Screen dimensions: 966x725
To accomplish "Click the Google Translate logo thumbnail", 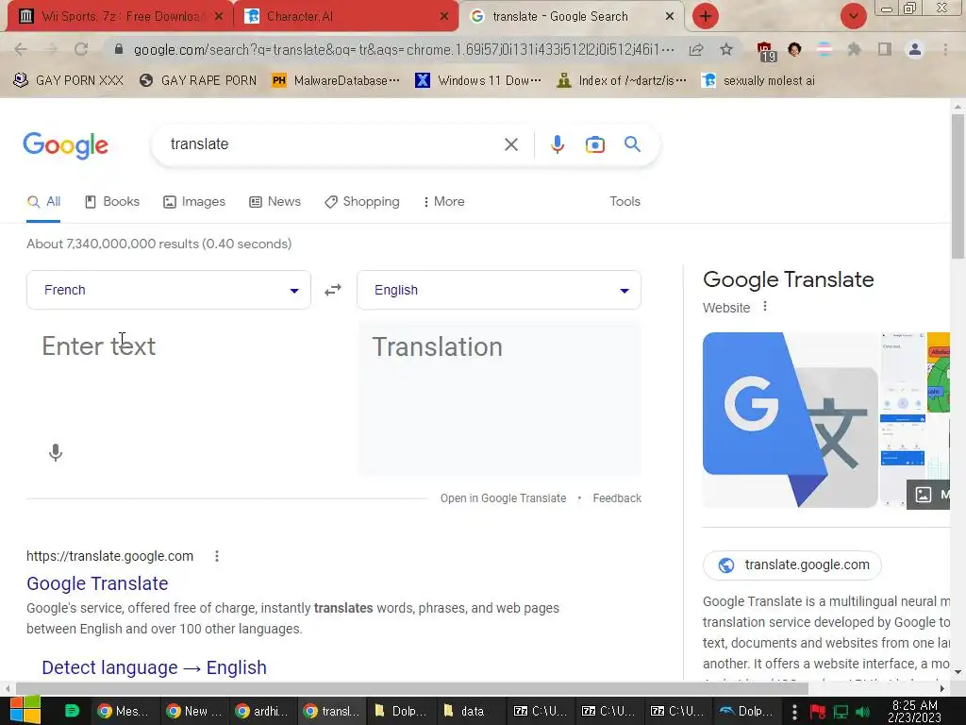I will (x=790, y=420).
